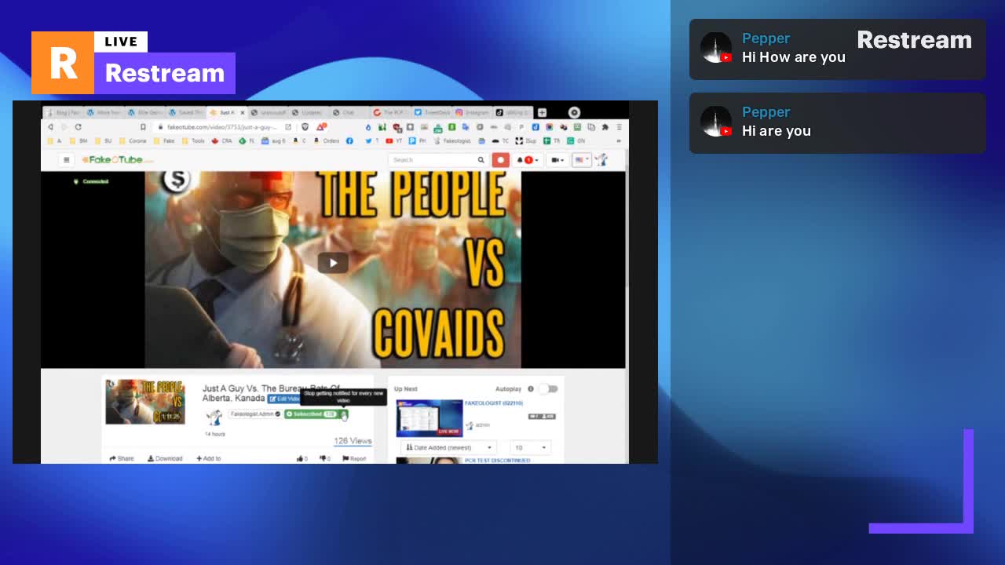Open the Corona bookmarks folder

coord(133,141)
